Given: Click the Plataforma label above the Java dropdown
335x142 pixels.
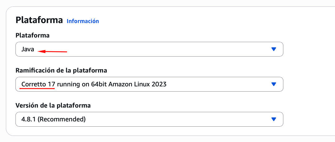Looking at the screenshot, I should coord(32,36).
